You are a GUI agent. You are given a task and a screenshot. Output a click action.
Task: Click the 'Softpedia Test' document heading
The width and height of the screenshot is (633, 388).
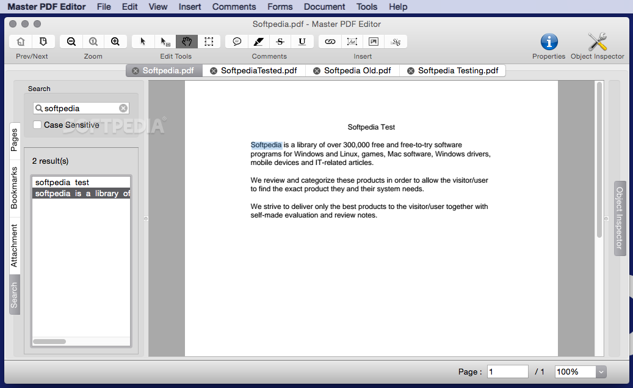coord(371,127)
